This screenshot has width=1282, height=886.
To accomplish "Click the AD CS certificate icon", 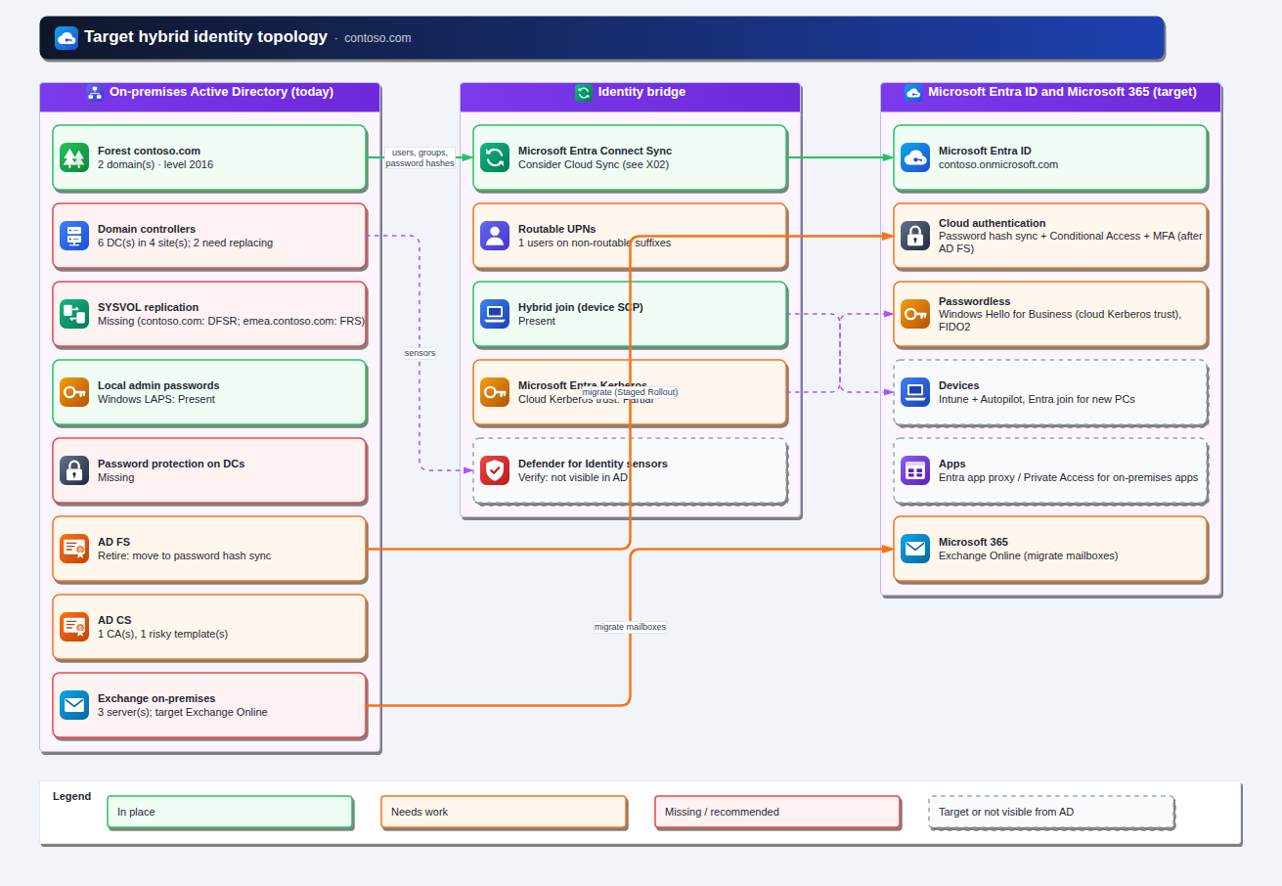I will point(74,627).
